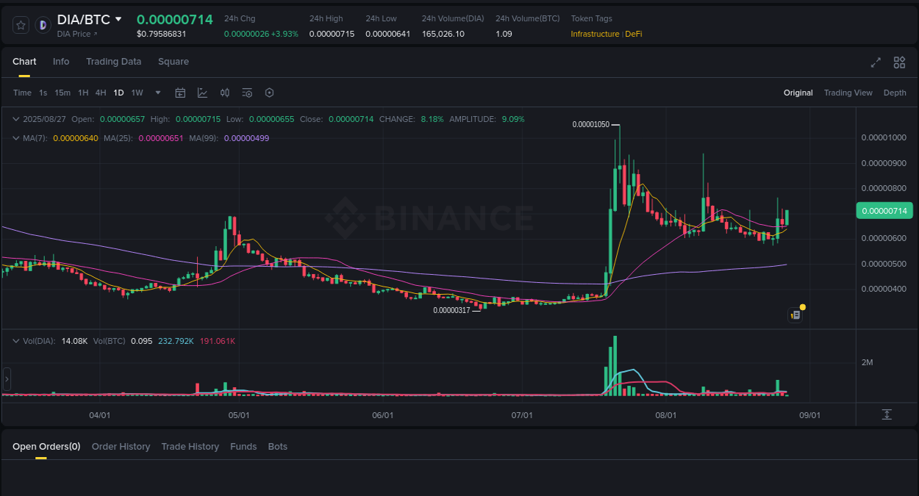Click the candlestick chart style icon
The height and width of the screenshot is (496, 919).
tap(224, 93)
